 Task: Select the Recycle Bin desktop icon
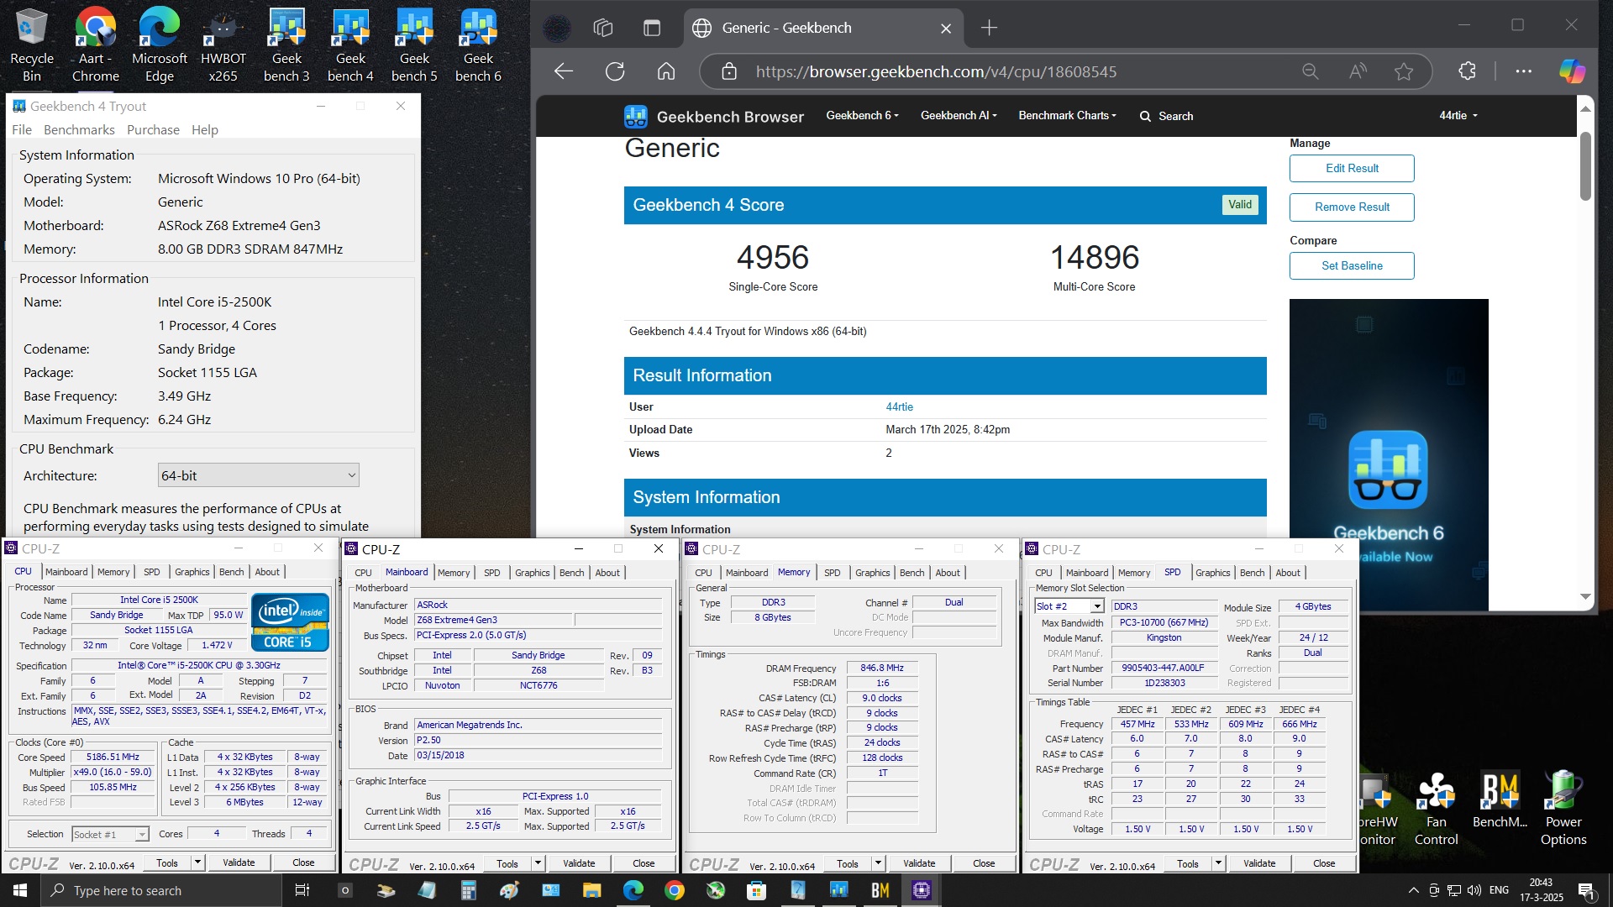(32, 45)
